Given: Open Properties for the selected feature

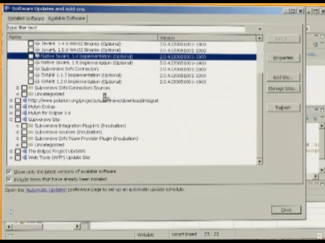Looking at the screenshot, I should (283, 58).
